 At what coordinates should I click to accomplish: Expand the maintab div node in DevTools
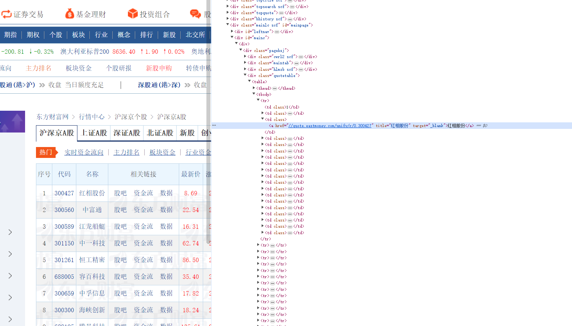click(x=245, y=62)
